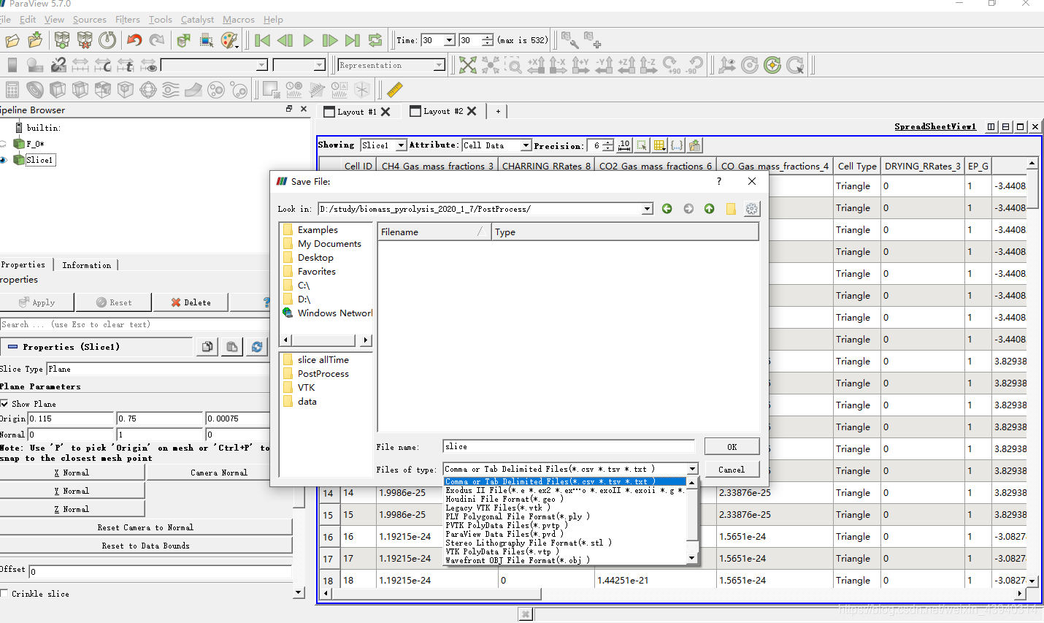
Task: Jump to first frame
Action: (x=263, y=41)
